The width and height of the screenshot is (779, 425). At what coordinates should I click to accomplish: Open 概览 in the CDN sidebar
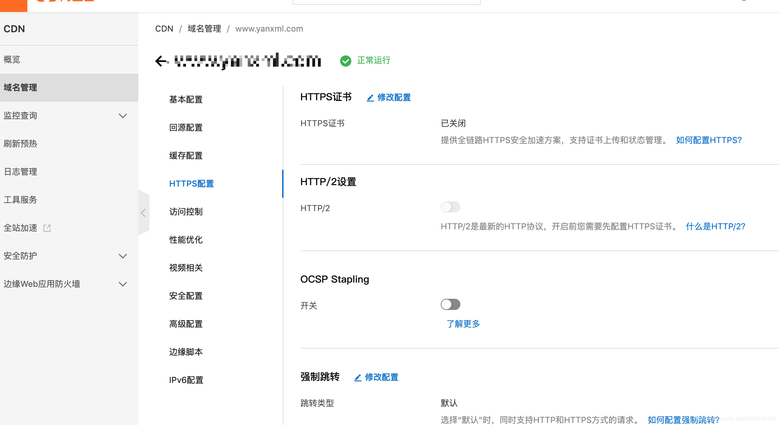[x=69, y=60]
